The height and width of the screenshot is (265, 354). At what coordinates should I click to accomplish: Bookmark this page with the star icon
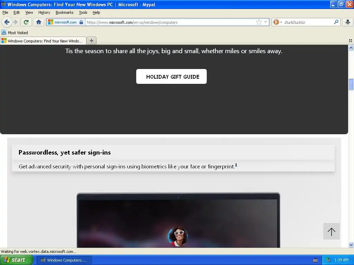tap(259, 22)
